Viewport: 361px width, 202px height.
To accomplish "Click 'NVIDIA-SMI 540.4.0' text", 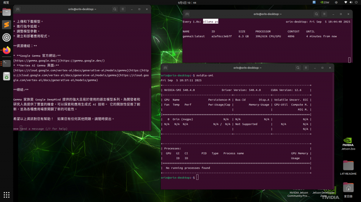I will 179,90.
